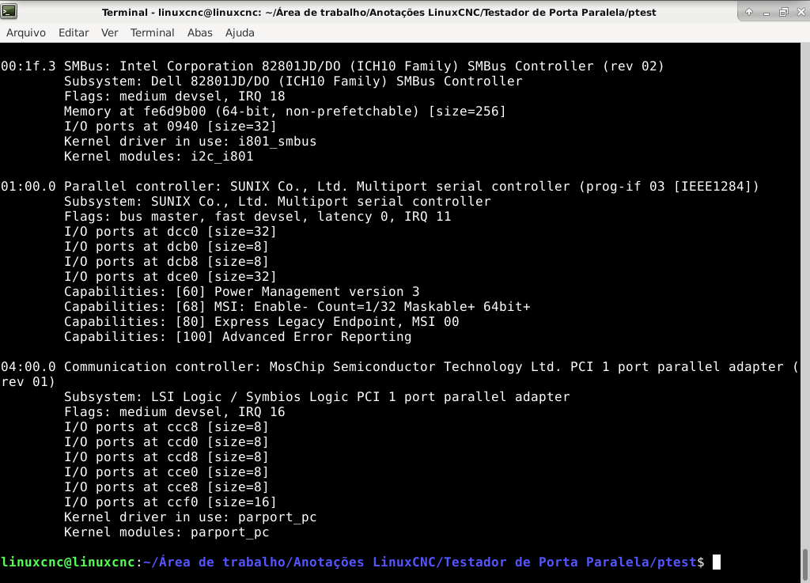Image resolution: width=810 pixels, height=583 pixels.
Task: Open the Ver menu
Action: pyautogui.click(x=109, y=32)
